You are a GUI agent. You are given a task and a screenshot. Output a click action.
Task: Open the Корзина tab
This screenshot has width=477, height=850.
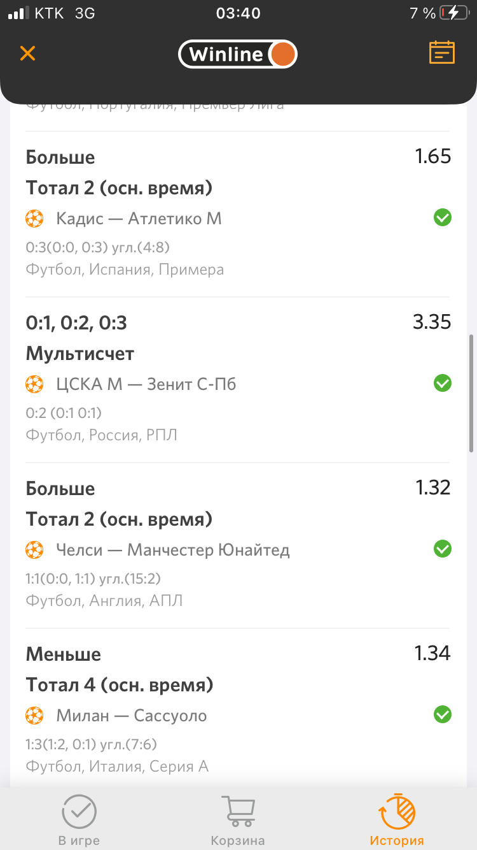238,821
